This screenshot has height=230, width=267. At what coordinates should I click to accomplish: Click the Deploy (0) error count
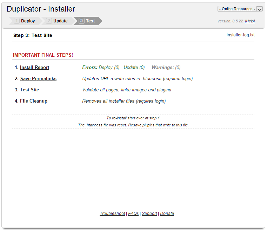click(109, 68)
